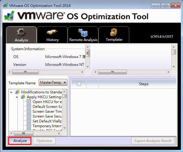Check the Temporary Internet item checkbox
Image resolution: width=183 pixels, height=152 pixels.
tap(29, 126)
